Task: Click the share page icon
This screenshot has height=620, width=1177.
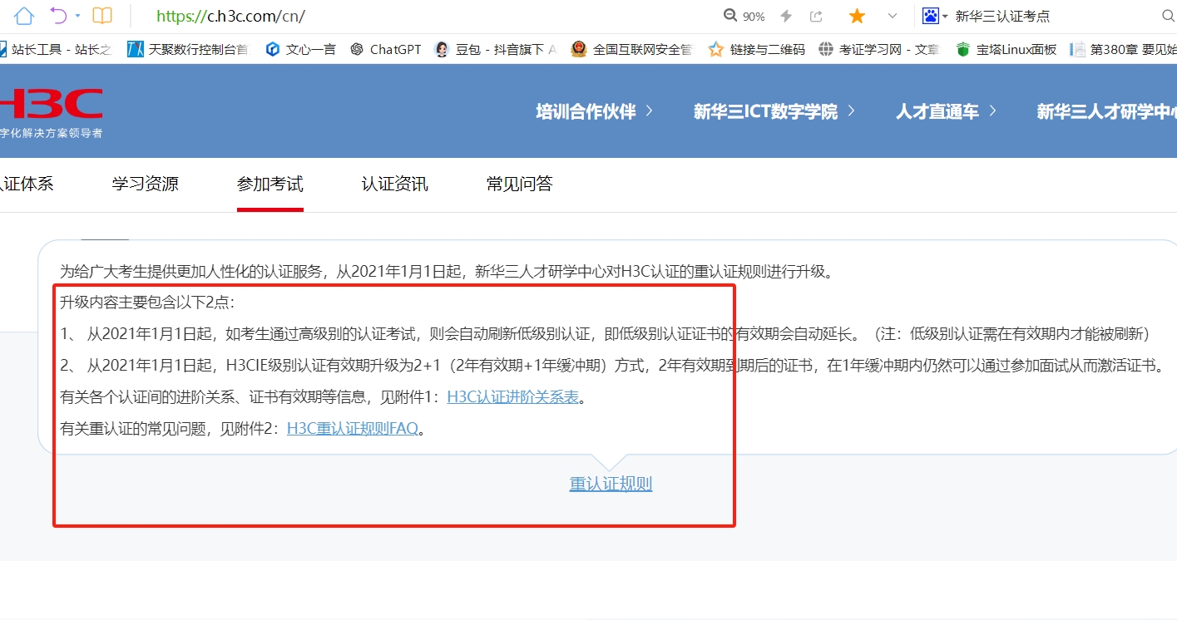Action: [x=816, y=17]
